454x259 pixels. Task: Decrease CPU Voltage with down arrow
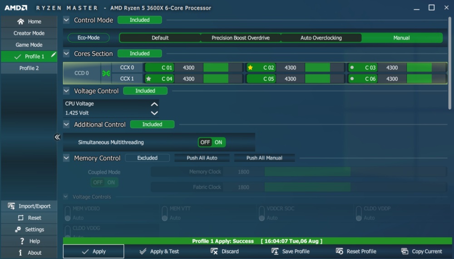[154, 113]
